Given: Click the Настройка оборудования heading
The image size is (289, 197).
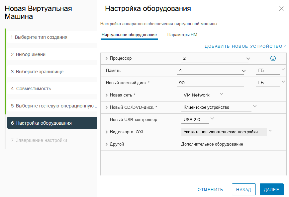Looking at the screenshot, I should tap(148, 9).
